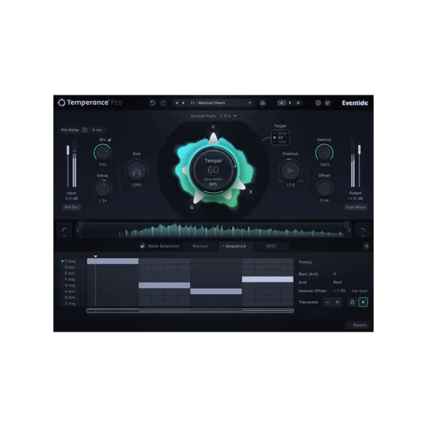Screen dimensions: 427x427
Task: Click the Pre-Delay 9 ms value field
Action: 97,130
